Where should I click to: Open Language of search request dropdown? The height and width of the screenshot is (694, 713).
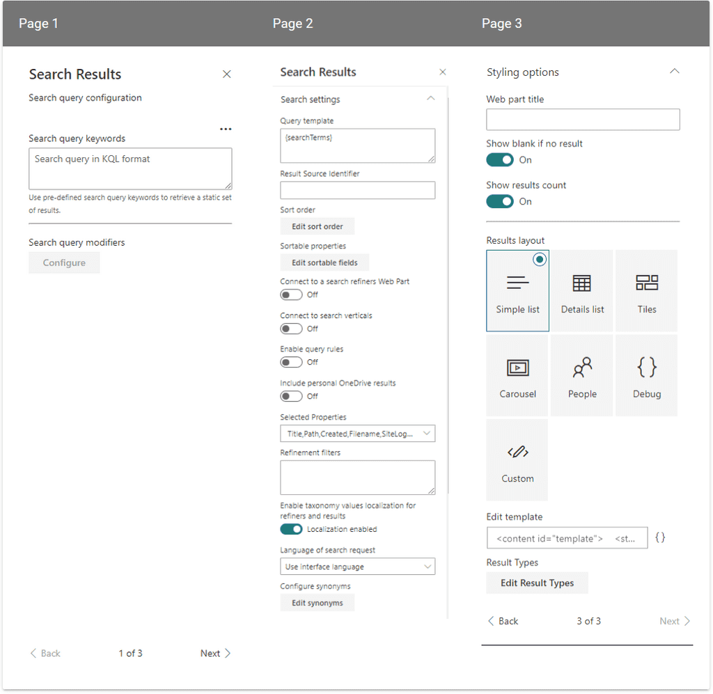(357, 567)
